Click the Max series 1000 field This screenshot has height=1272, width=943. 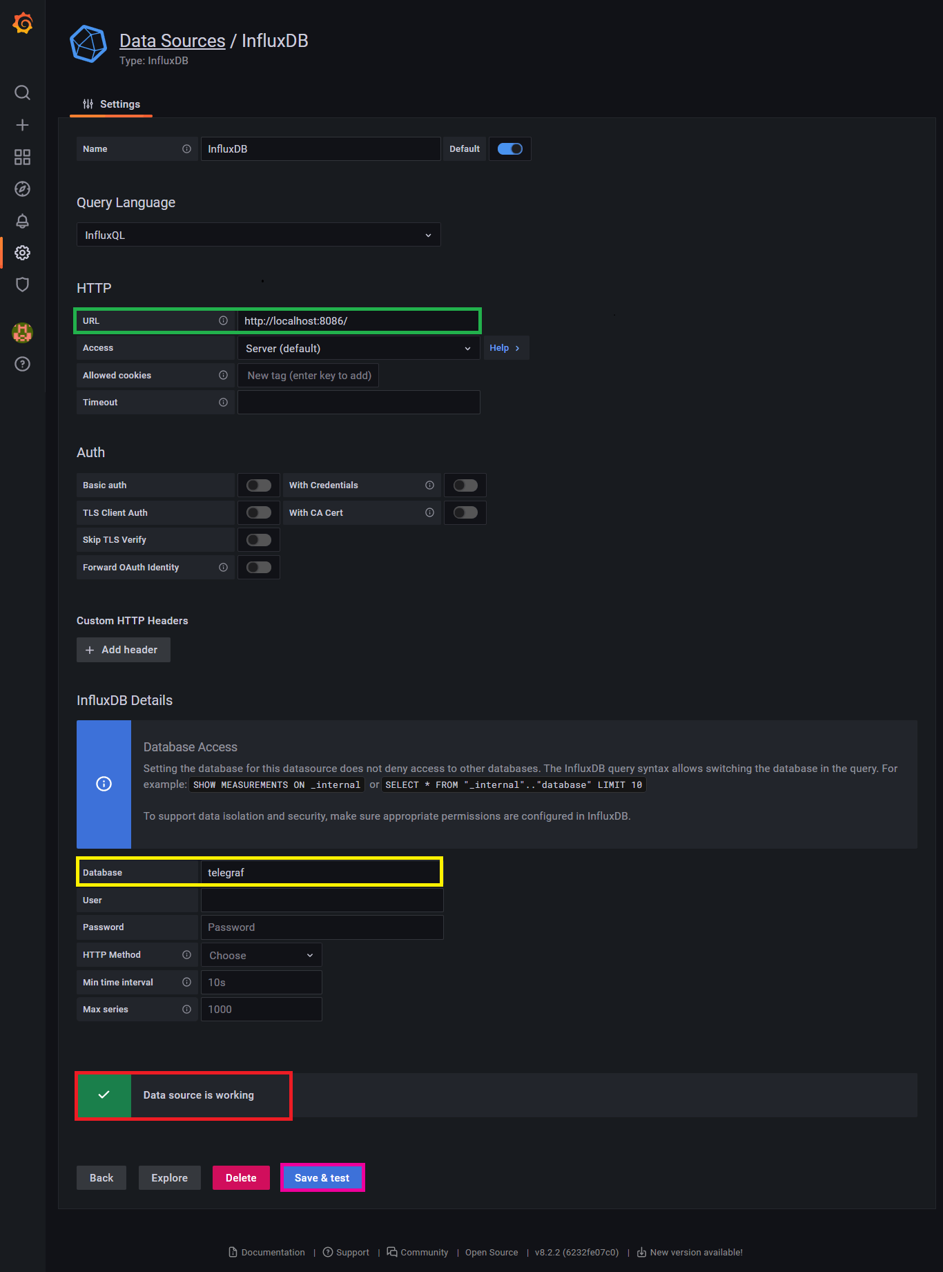pyautogui.click(x=261, y=1010)
